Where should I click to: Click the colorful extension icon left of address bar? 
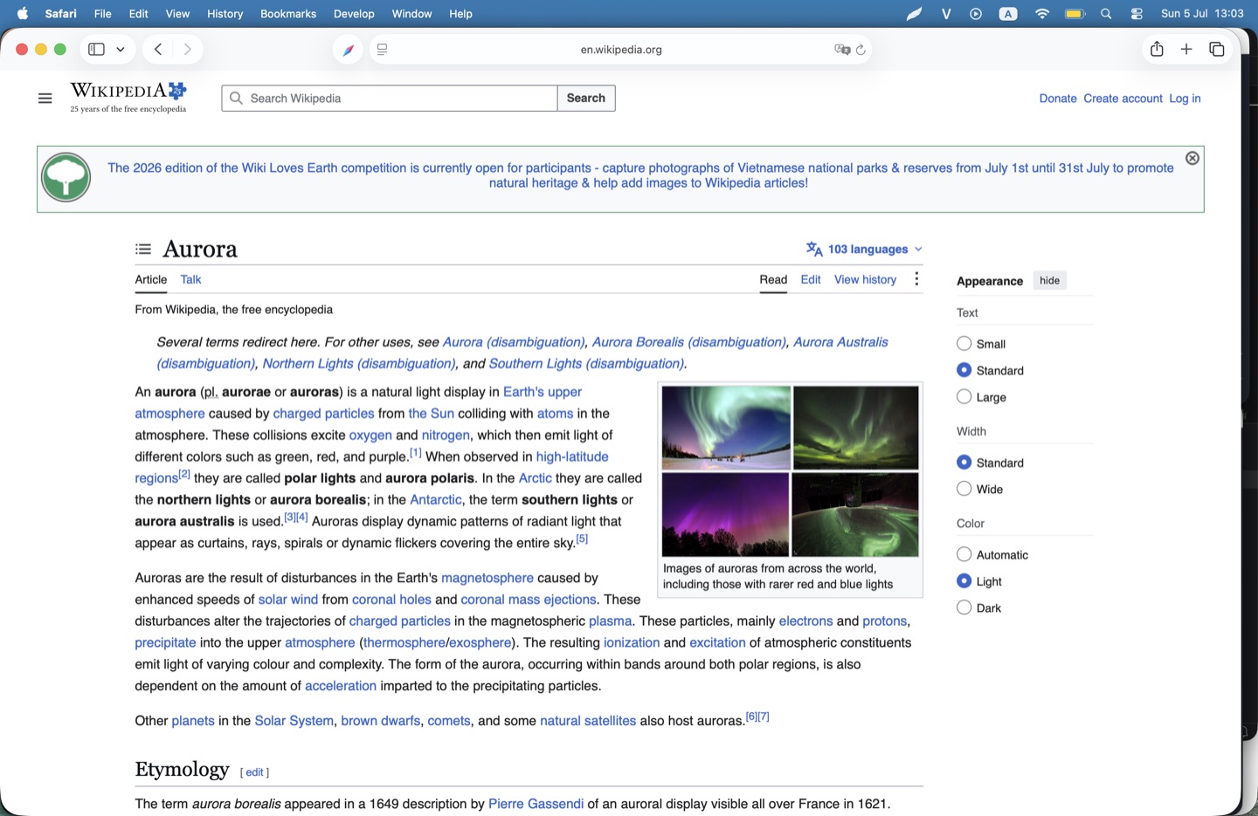348,50
